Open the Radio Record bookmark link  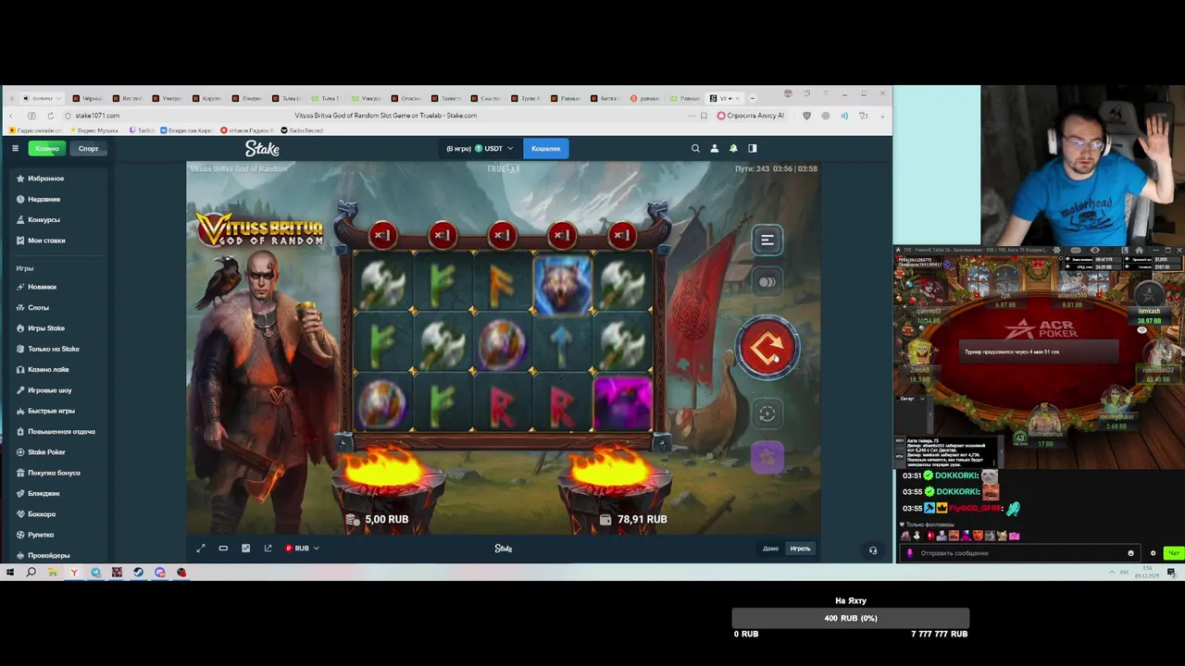coord(302,130)
